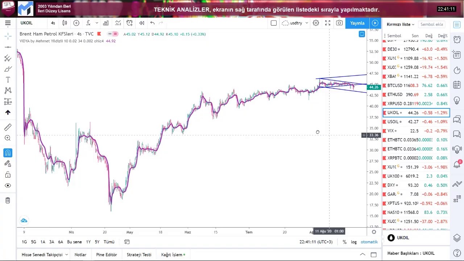The image size is (464, 261).
Task: Enter fullscreen mode
Action: [x=328, y=23]
